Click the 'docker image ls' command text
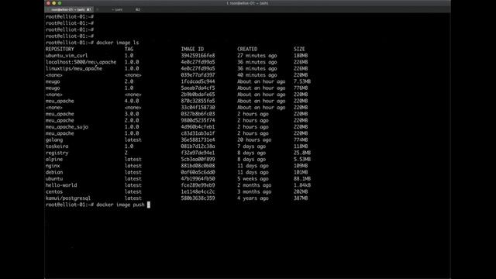This screenshot has height=279, width=496. coord(117,43)
